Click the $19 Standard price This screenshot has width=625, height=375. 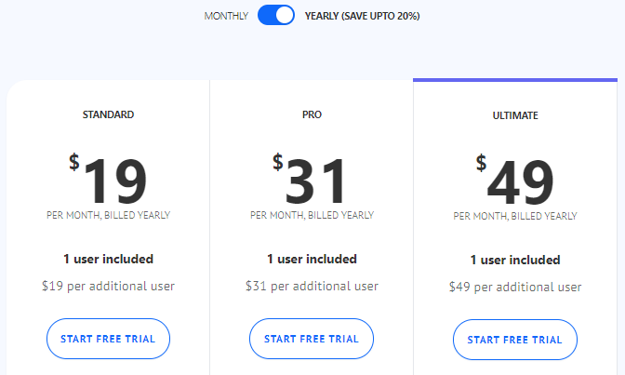(x=108, y=180)
